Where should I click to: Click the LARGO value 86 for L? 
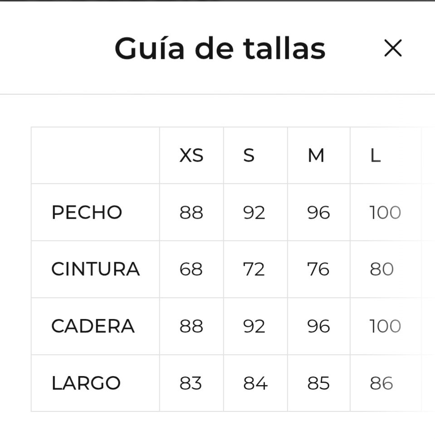click(x=381, y=383)
